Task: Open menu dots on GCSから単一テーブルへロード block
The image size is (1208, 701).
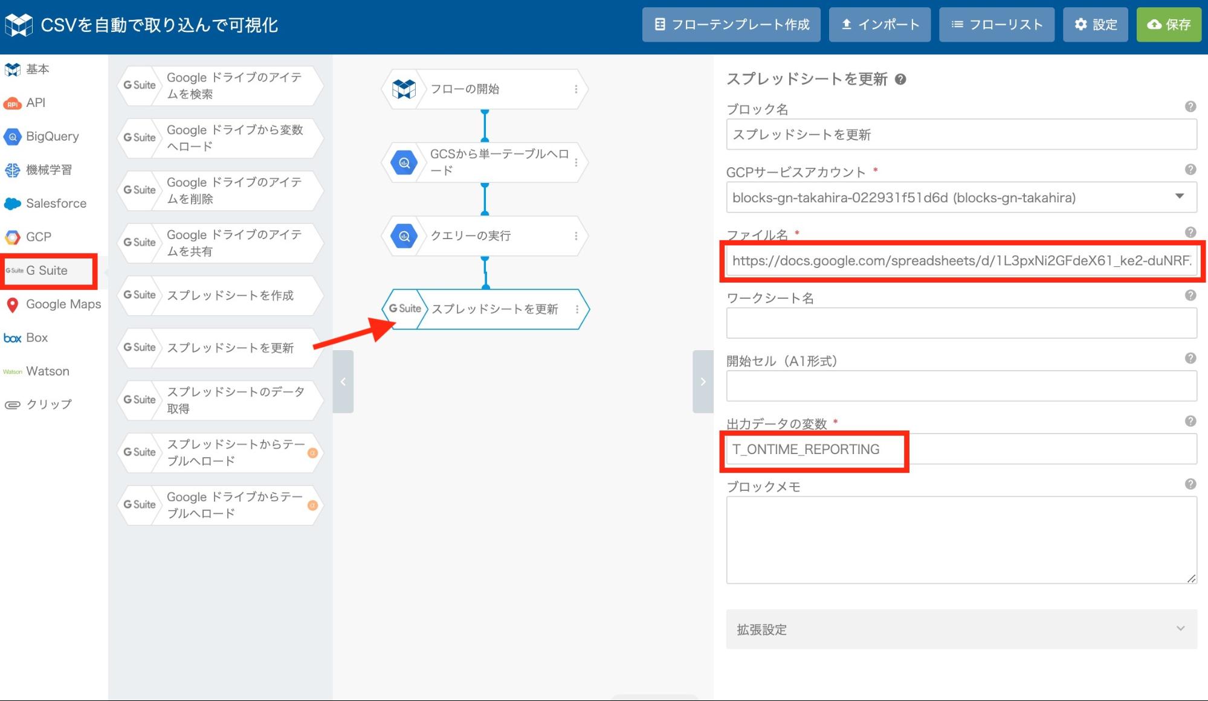Action: (576, 162)
